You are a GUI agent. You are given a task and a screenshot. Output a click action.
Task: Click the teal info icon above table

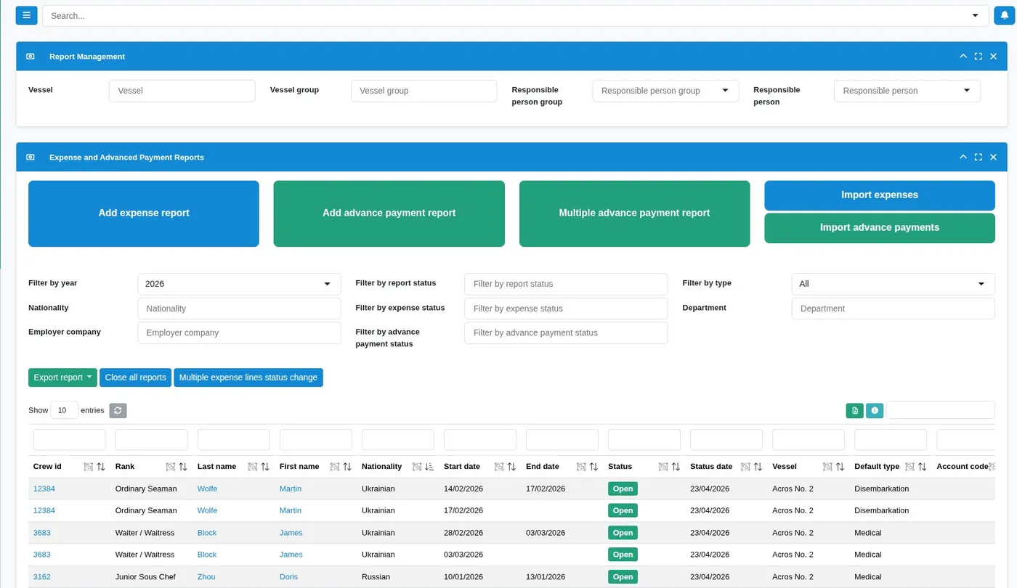(875, 411)
